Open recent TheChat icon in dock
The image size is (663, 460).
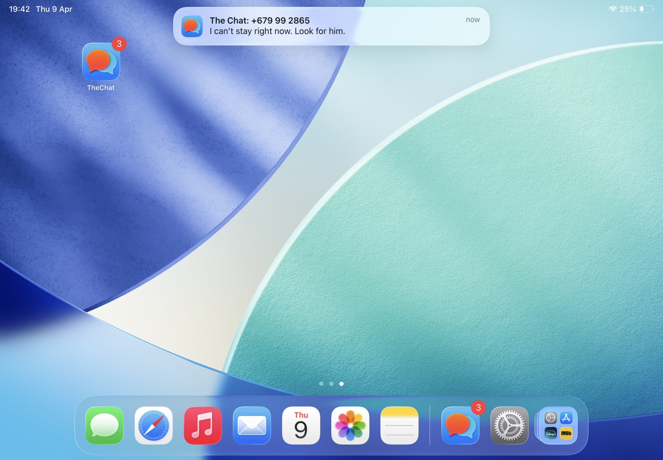coord(460,426)
